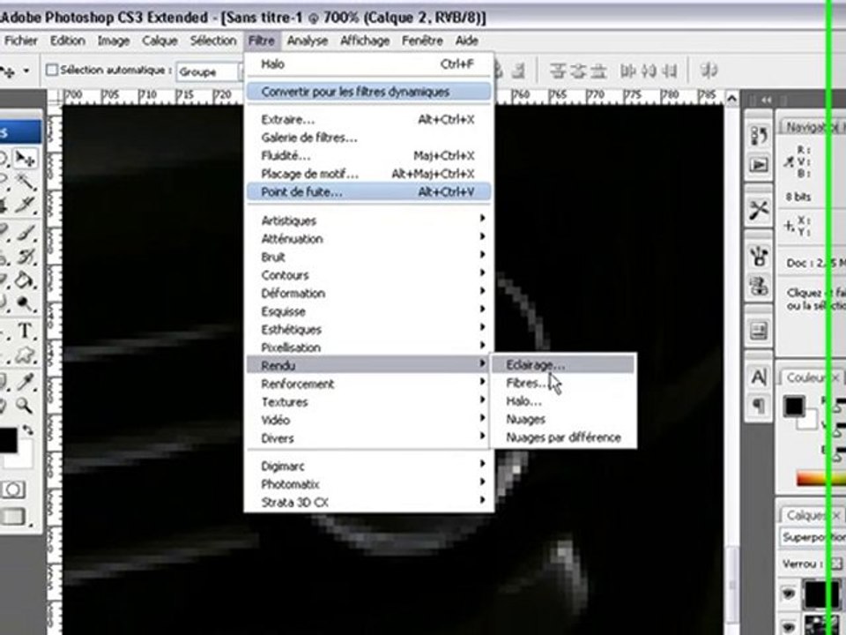Expand the Bruit filter submenu

(369, 257)
